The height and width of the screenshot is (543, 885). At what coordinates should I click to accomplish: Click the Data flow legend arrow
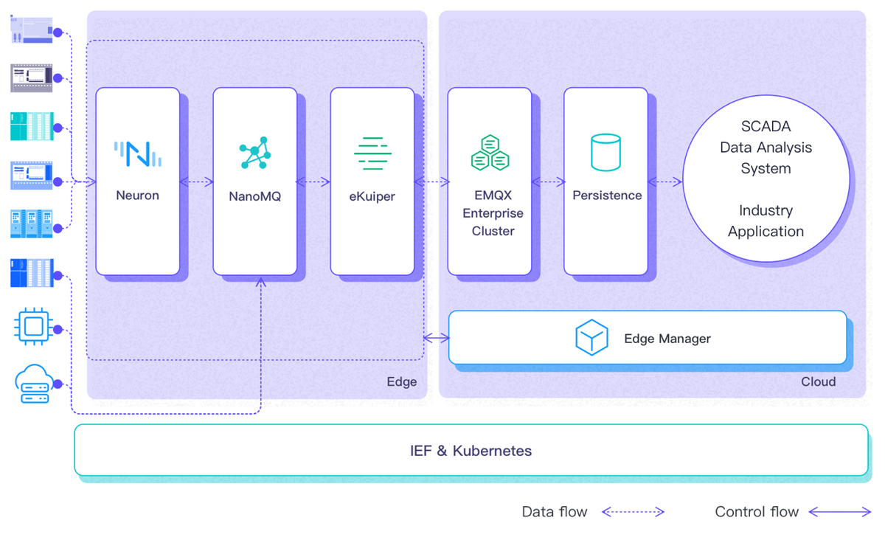tap(634, 512)
